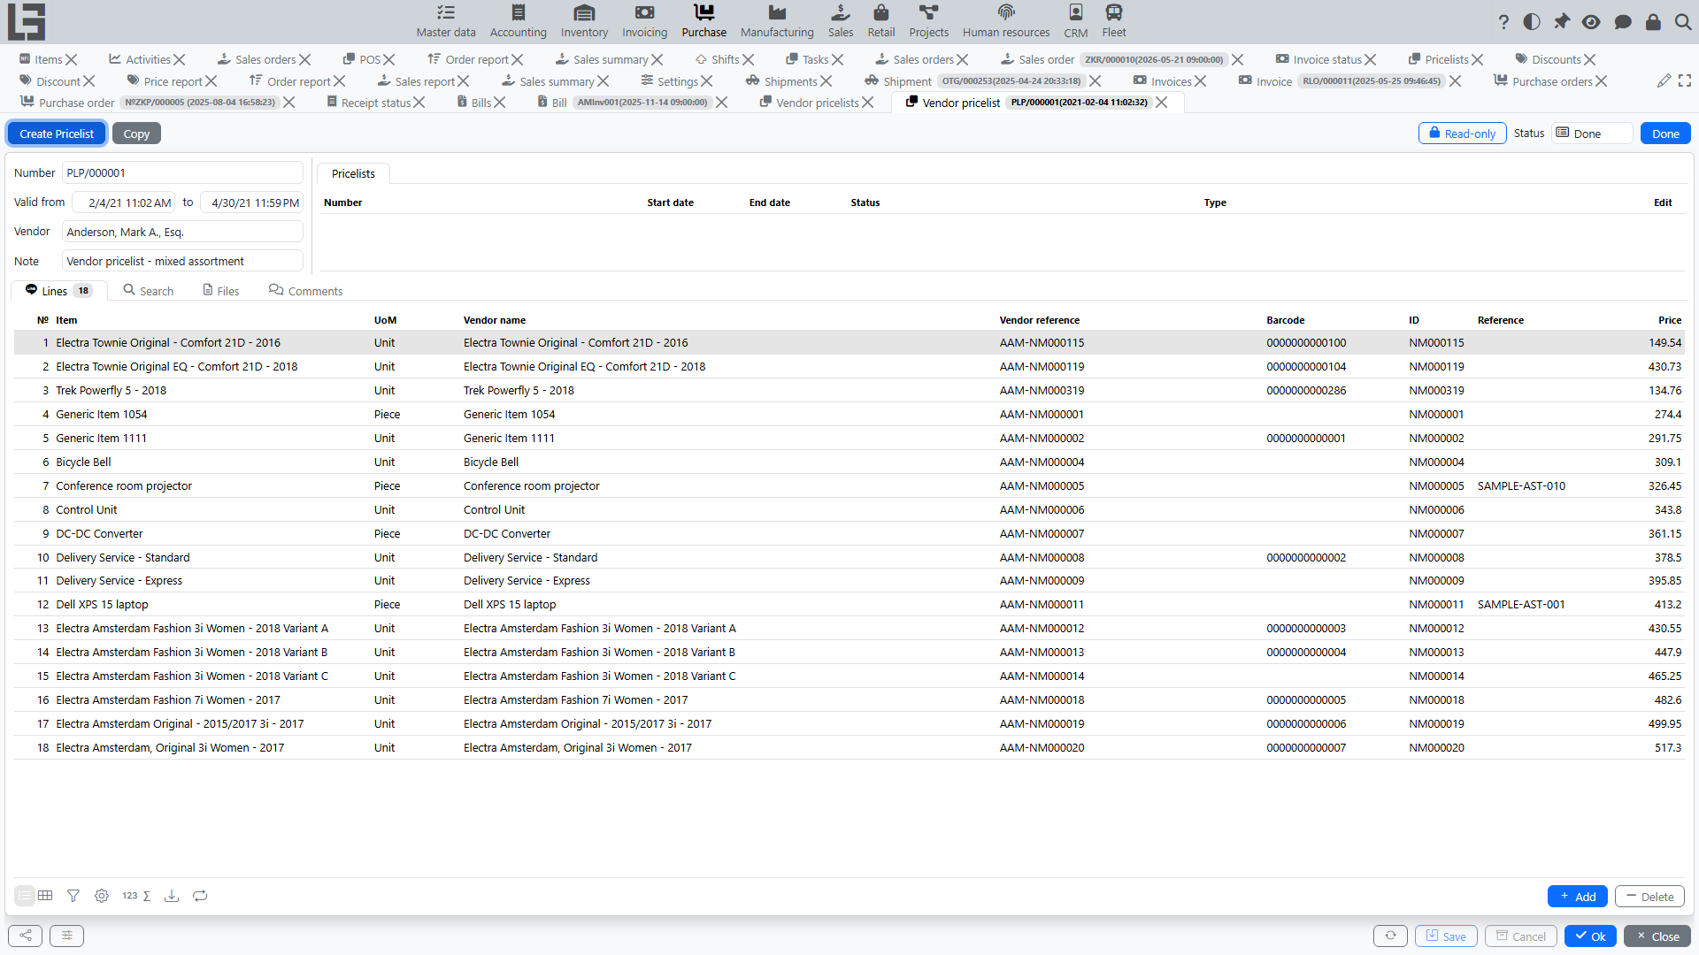The height and width of the screenshot is (955, 1699).
Task: Switch lines to grid view
Action: pyautogui.click(x=45, y=896)
